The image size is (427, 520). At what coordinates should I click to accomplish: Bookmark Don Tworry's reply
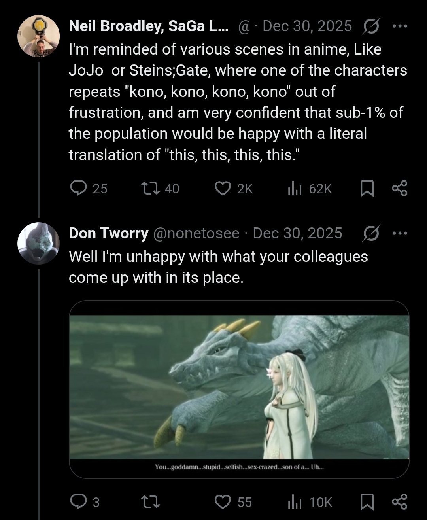click(367, 502)
